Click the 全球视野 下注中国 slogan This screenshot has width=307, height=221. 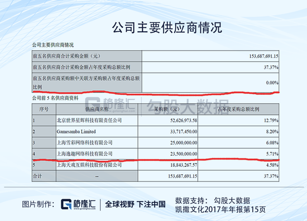(x=135, y=204)
